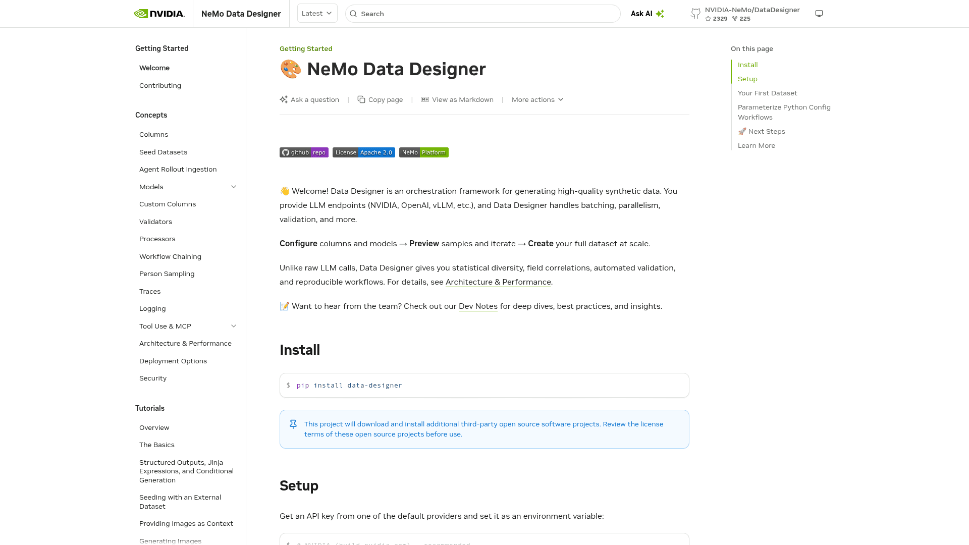
Task: Click the Ask a question sparkle icon
Action: 284,99
